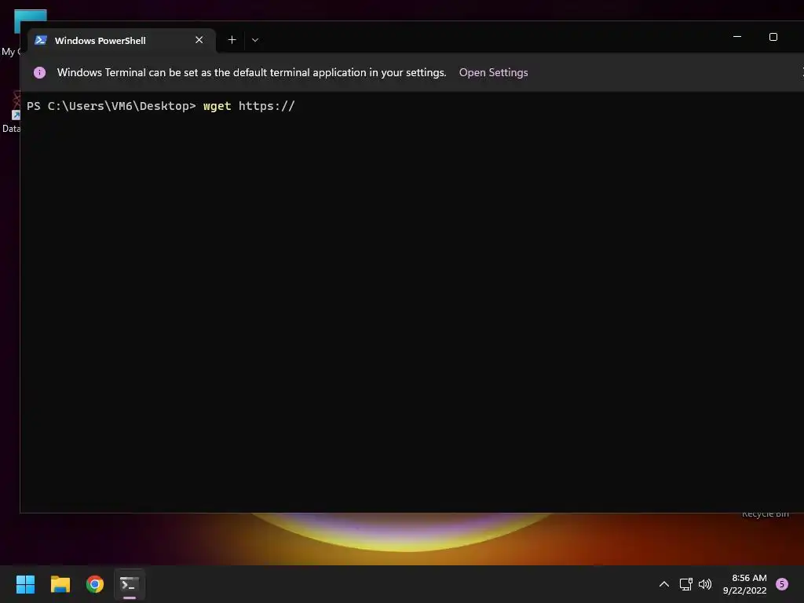Open File Explorer from taskbar
804x603 pixels.
60,584
